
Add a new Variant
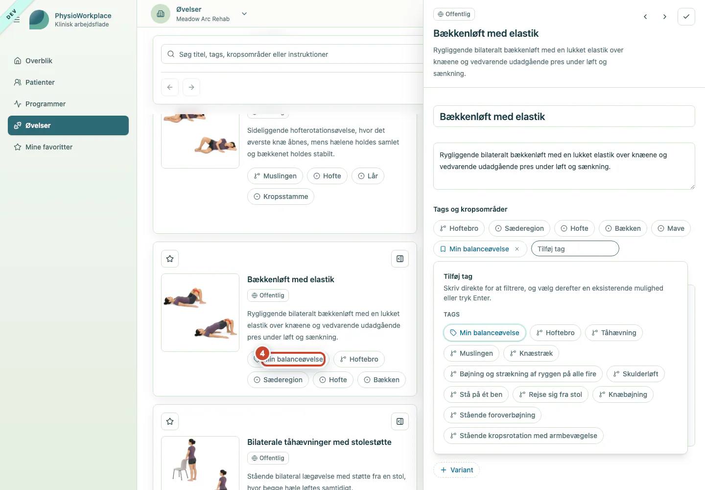pos(456,470)
